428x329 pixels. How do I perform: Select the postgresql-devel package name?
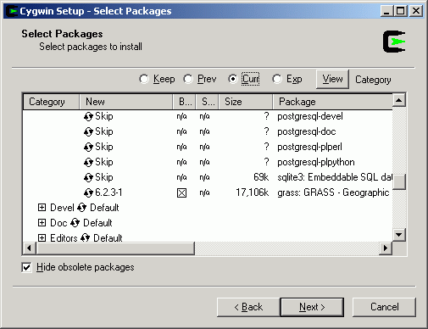pyautogui.click(x=310, y=116)
